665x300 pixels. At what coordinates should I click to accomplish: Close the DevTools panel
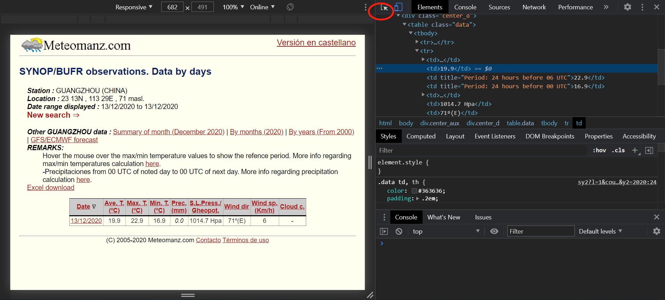(x=657, y=7)
